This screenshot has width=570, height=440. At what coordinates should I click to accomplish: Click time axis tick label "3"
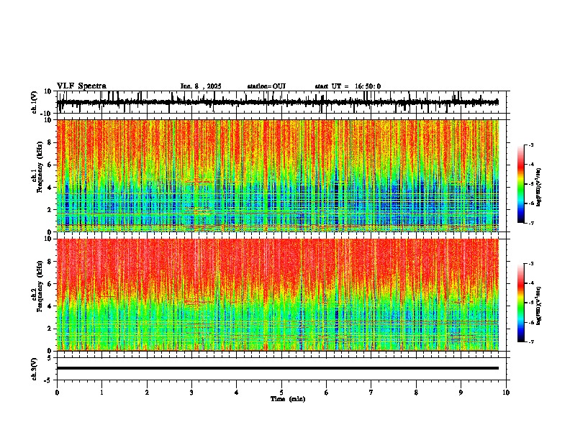tap(191, 393)
